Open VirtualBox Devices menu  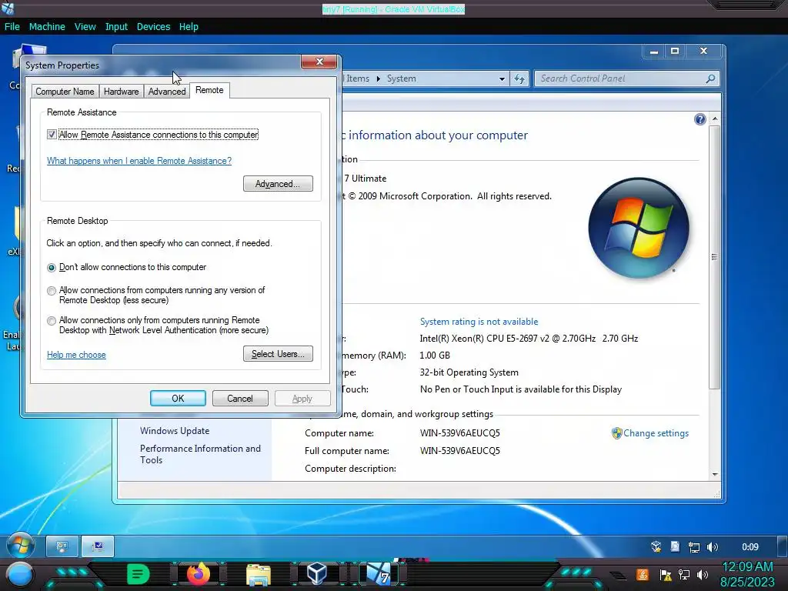[153, 27]
